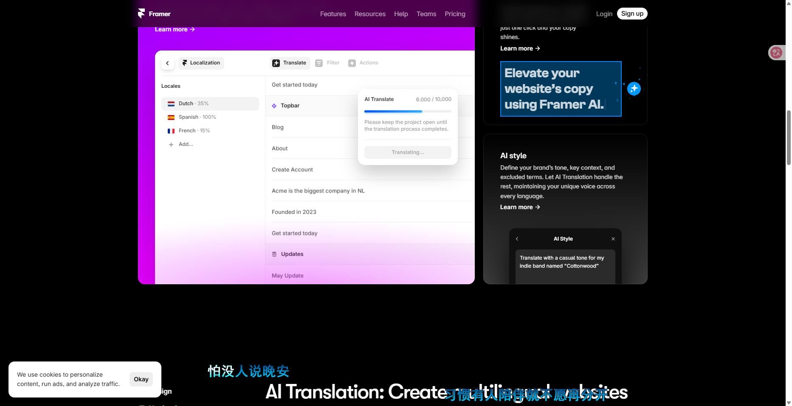792x406 pixels.
Task: Add a new locale
Action: [186, 144]
